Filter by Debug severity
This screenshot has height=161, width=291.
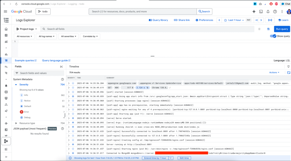27,117
